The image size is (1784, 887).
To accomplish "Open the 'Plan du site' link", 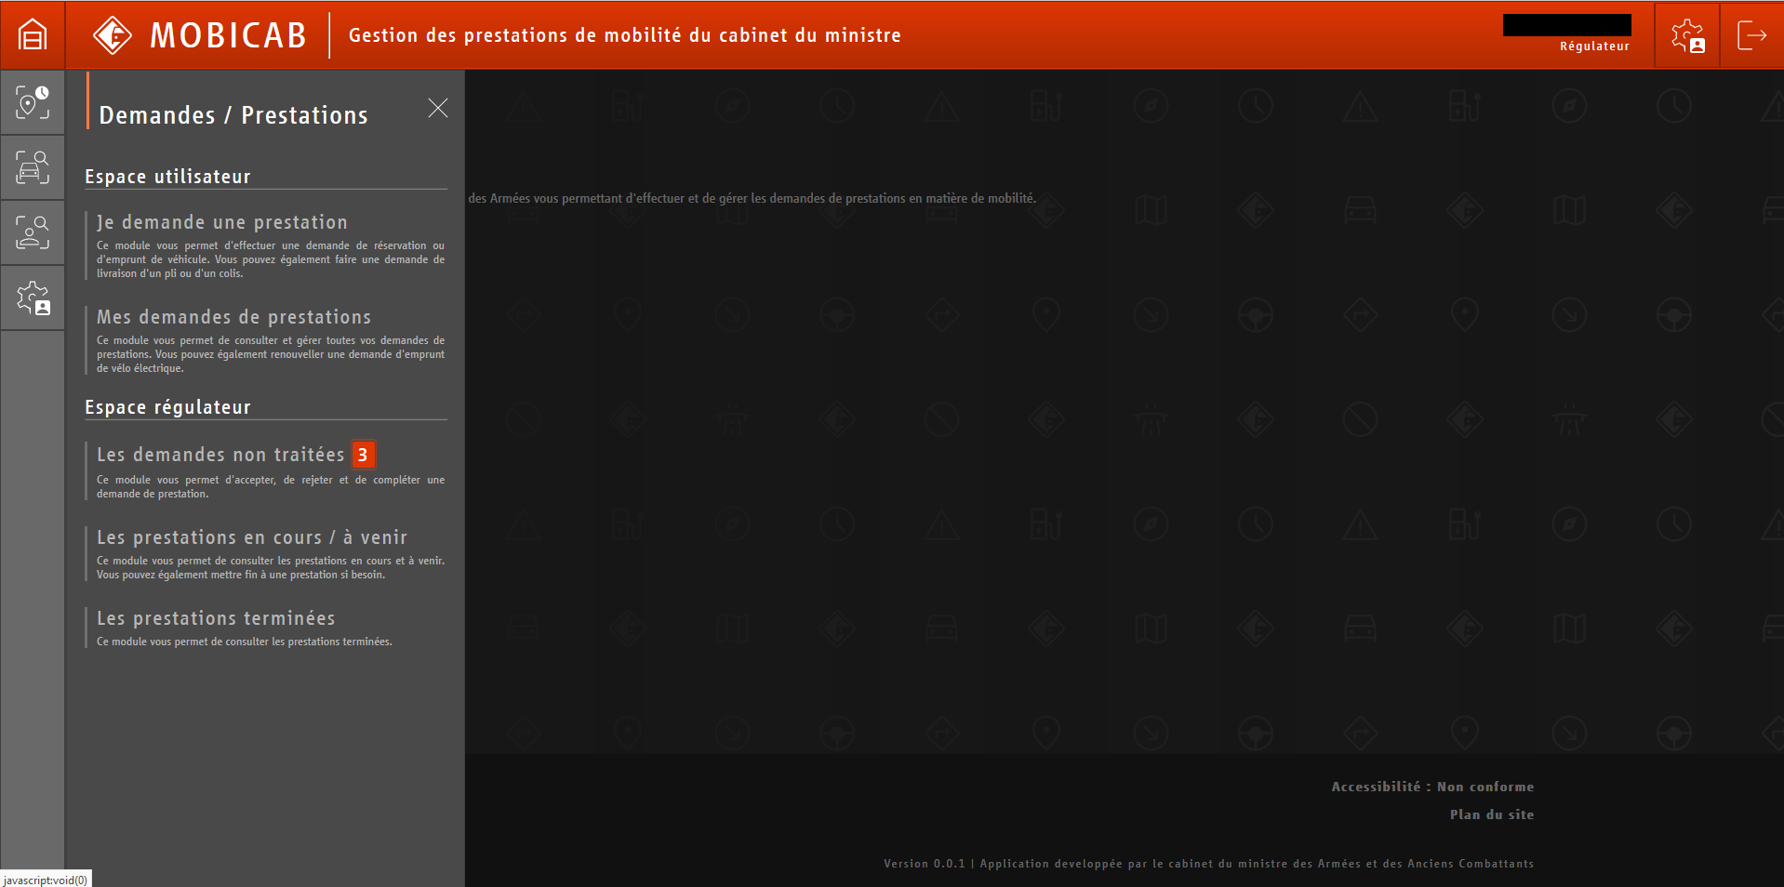I will pyautogui.click(x=1490, y=814).
